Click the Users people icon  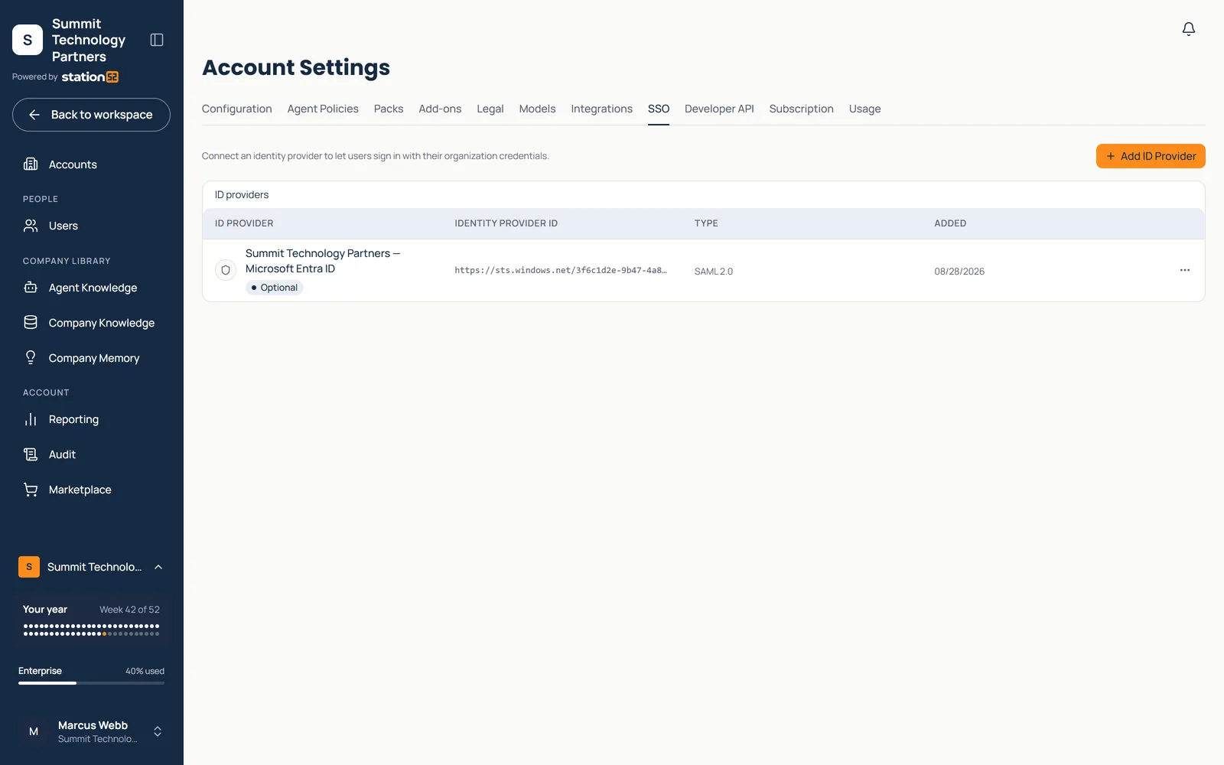31,226
